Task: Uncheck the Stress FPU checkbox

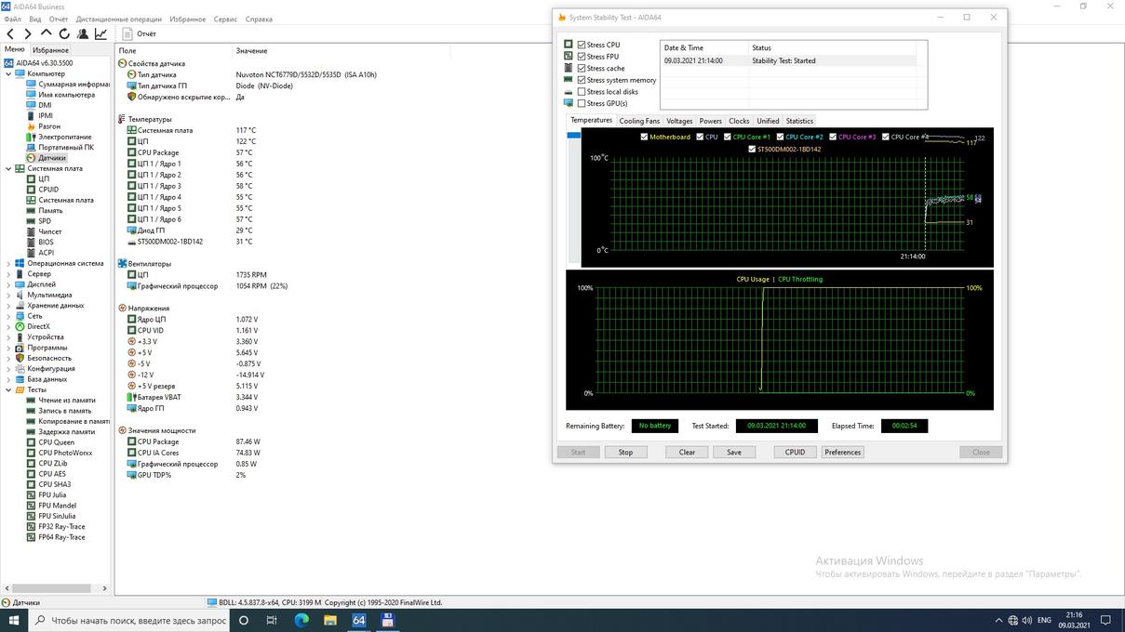Action: point(582,57)
